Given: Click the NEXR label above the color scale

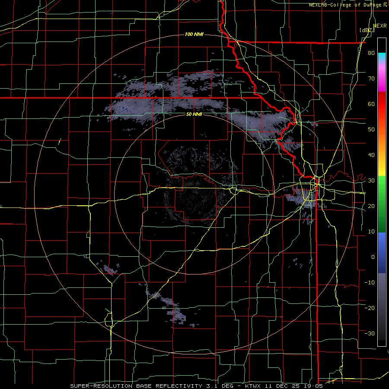Looking at the screenshot, I should [x=380, y=26].
